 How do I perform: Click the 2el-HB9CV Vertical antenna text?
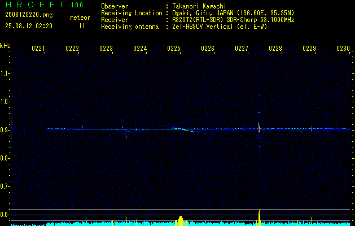click(x=220, y=27)
